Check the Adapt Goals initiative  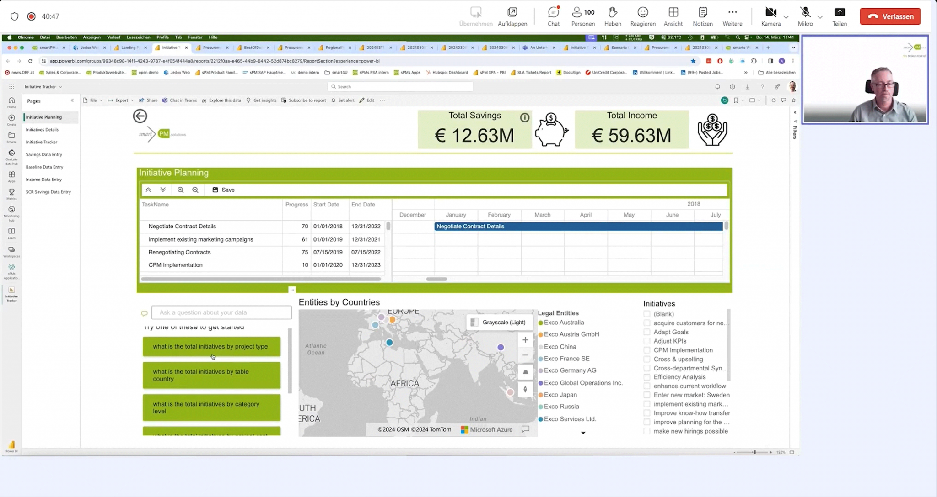(647, 332)
